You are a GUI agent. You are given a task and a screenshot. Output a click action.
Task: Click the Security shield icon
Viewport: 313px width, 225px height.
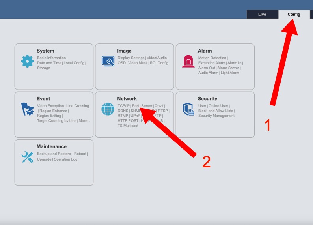188,109
